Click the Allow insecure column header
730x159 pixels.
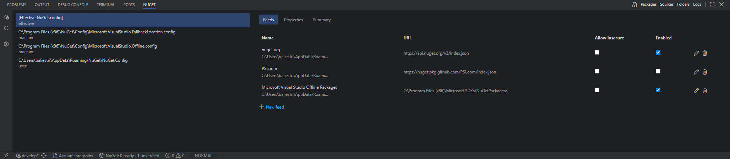click(x=609, y=38)
